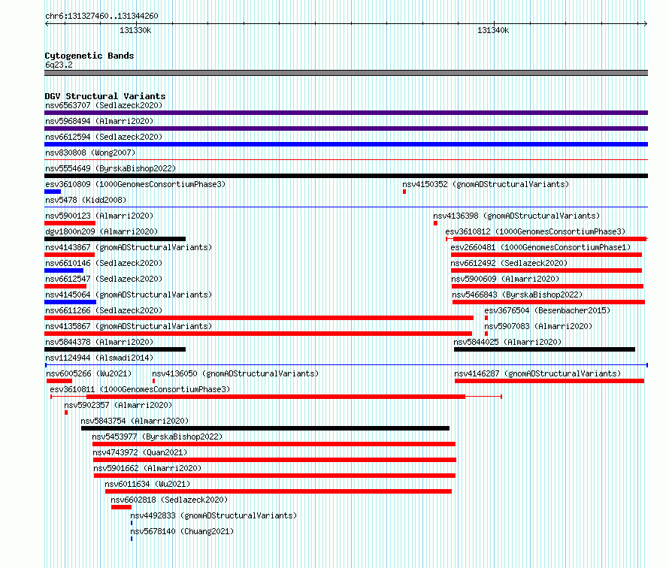Viewport: 669px width, 568px height.
Task: Click the esv3610812 (1000GenomesConsortiumPhase3) label
Action: (535, 231)
